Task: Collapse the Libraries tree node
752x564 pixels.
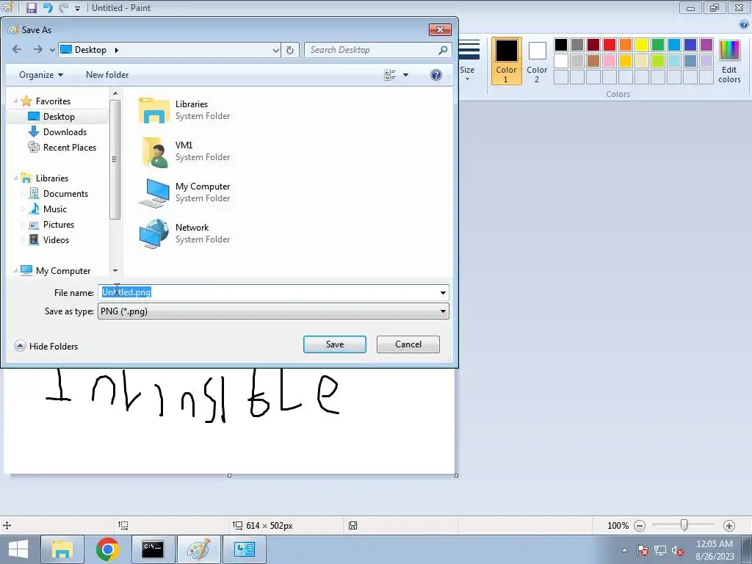Action: tap(15, 178)
